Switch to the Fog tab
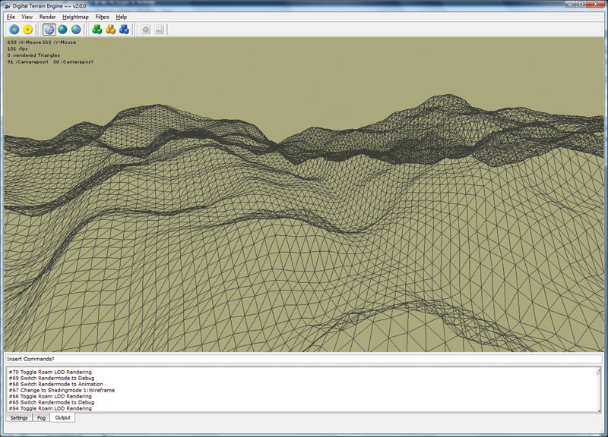The image size is (608, 437). pos(41,418)
